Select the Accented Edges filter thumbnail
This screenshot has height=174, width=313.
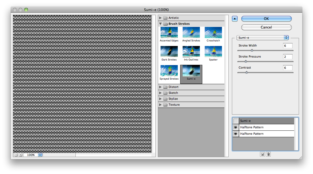pos(169,33)
